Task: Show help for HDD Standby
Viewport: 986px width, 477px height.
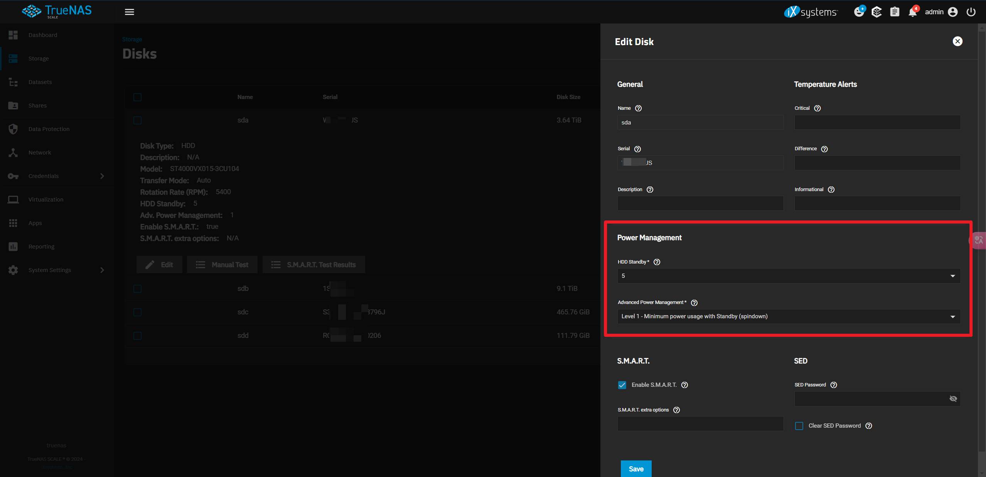Action: point(657,262)
